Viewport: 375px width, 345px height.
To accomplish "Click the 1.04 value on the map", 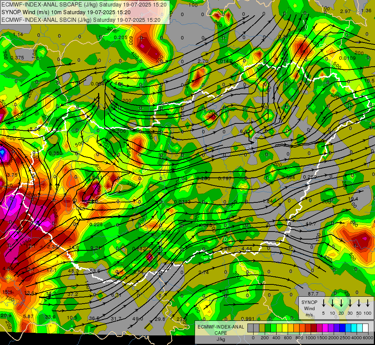I will click(x=182, y=179).
